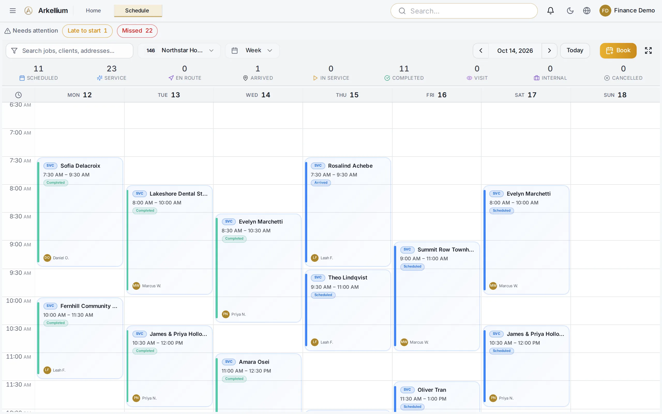Open the language globe icon
Image resolution: width=662 pixels, height=414 pixels.
587,11
